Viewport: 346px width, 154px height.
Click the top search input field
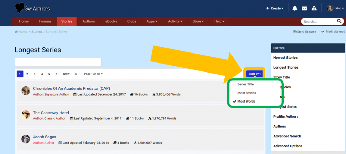[319, 21]
